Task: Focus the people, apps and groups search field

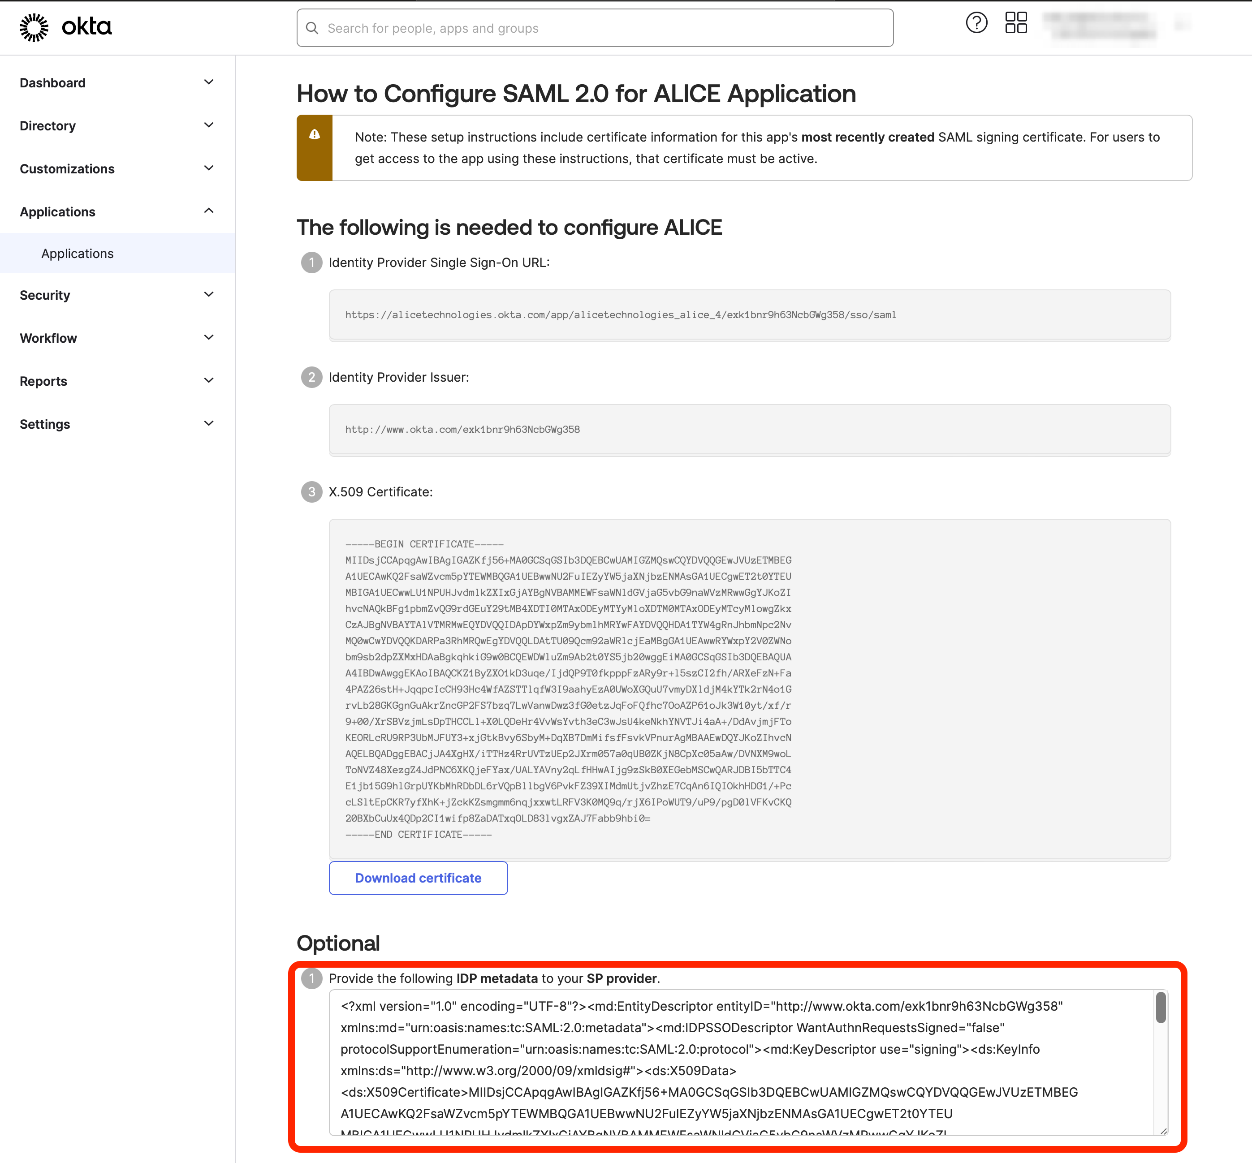Action: tap(595, 28)
